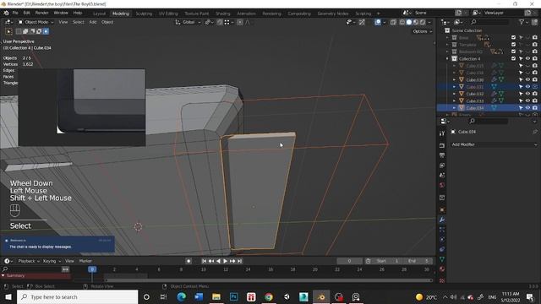Open the Object Mode dropdown
Image resolution: width=541 pixels, height=304 pixels.
coord(36,22)
